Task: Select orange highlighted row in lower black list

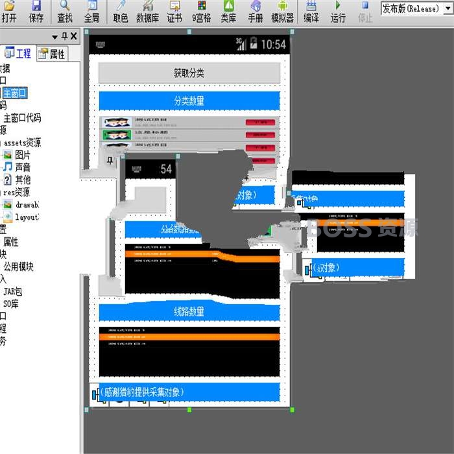Action: click(x=189, y=337)
